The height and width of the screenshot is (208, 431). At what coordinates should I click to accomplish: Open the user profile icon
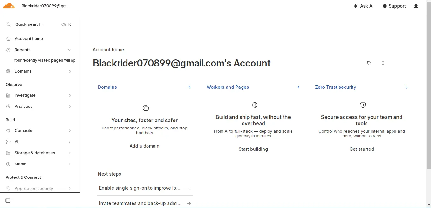coord(416,6)
